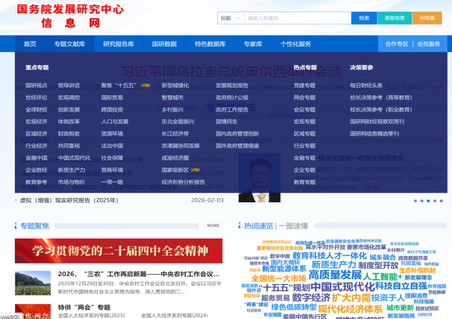Click the MORE button beside 专题聚焦

coord(213,225)
